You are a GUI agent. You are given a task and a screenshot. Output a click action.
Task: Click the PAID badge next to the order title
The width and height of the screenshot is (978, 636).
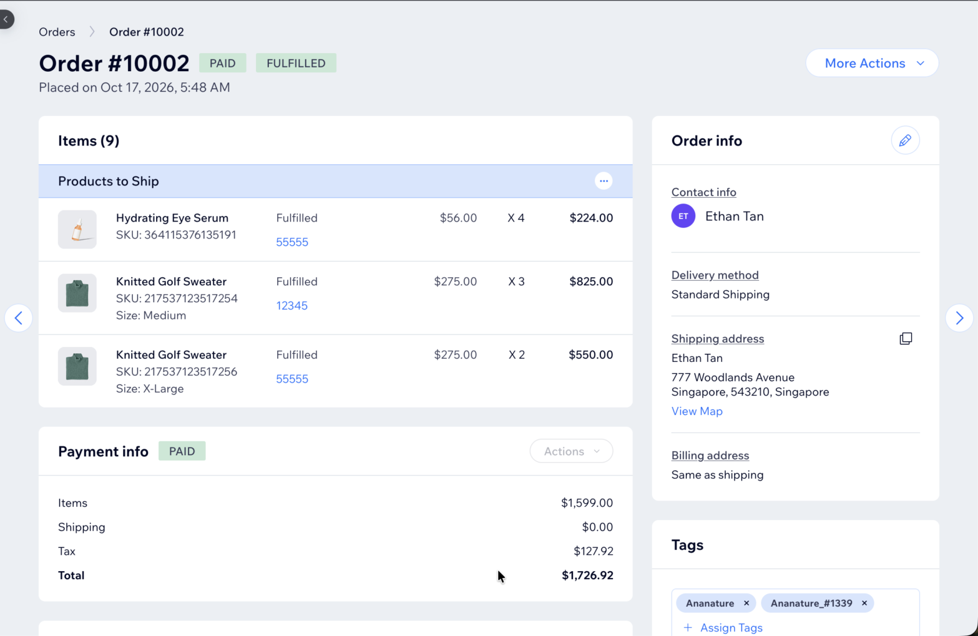pos(223,63)
